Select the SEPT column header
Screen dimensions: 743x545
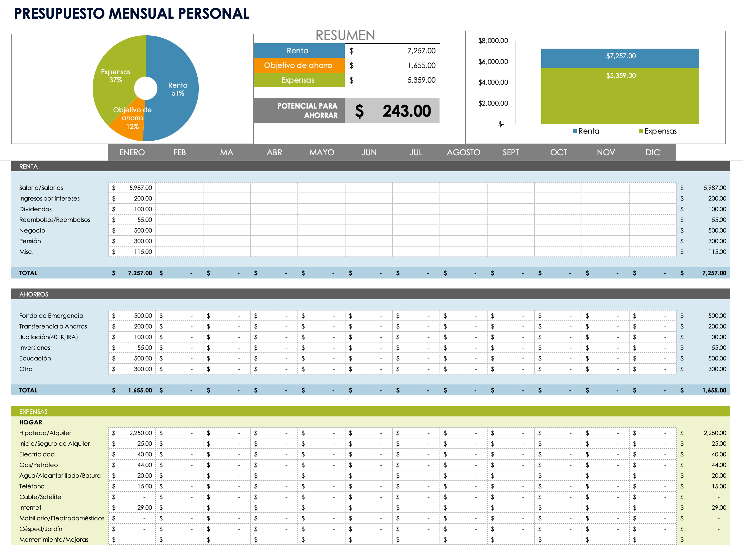click(511, 152)
